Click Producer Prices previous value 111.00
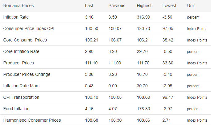 pyautogui.click(x=115, y=63)
